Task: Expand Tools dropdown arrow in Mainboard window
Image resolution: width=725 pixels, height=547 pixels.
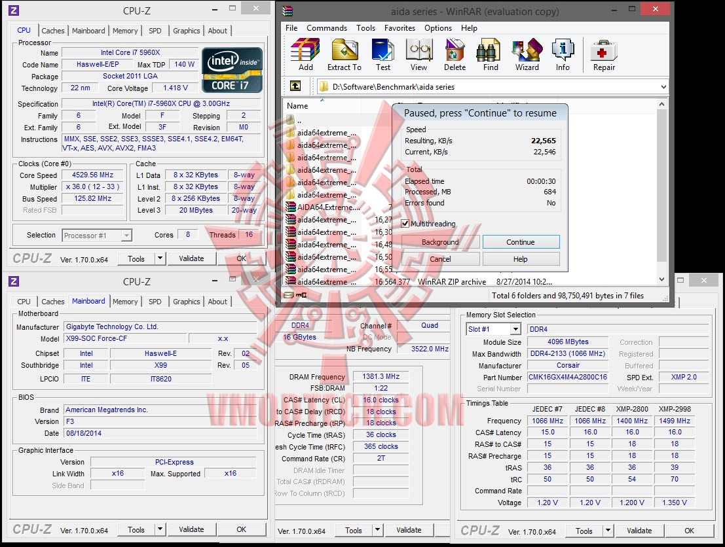Action: coord(160,529)
